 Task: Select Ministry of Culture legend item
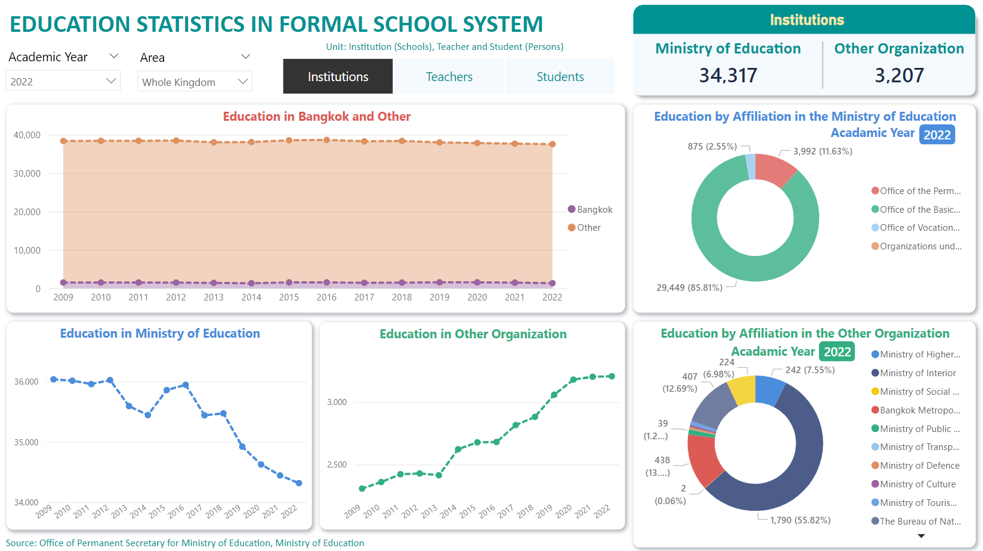coord(914,484)
